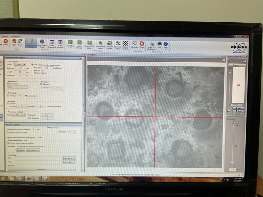The height and width of the screenshot is (197, 263).
Task: Click the Browse... button
Action: pos(20,150)
